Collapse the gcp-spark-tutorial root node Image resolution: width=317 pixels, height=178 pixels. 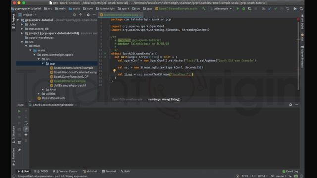[18, 20]
